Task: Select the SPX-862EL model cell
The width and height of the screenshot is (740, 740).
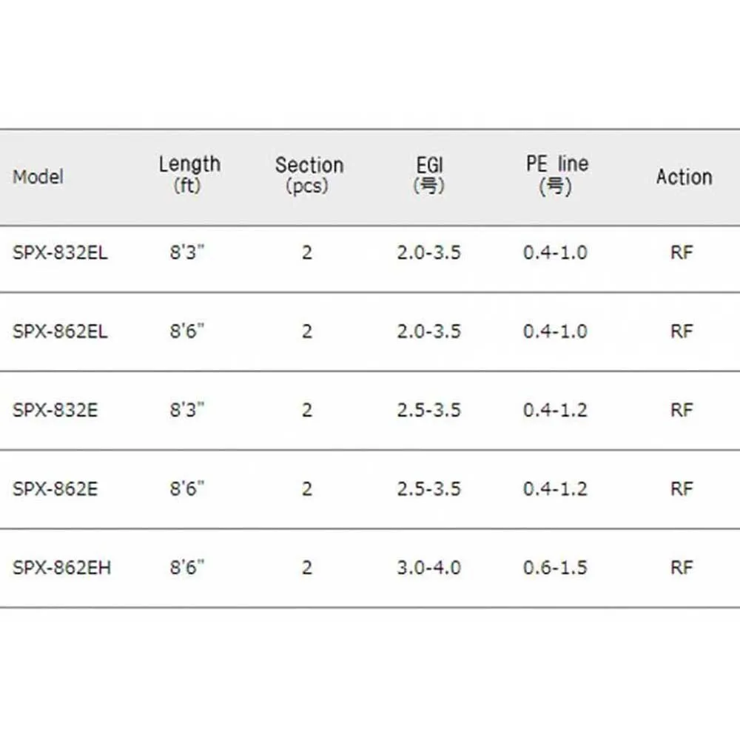Action: (60, 332)
